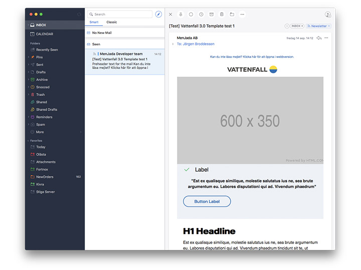Click the No New Mail section header

point(124,33)
